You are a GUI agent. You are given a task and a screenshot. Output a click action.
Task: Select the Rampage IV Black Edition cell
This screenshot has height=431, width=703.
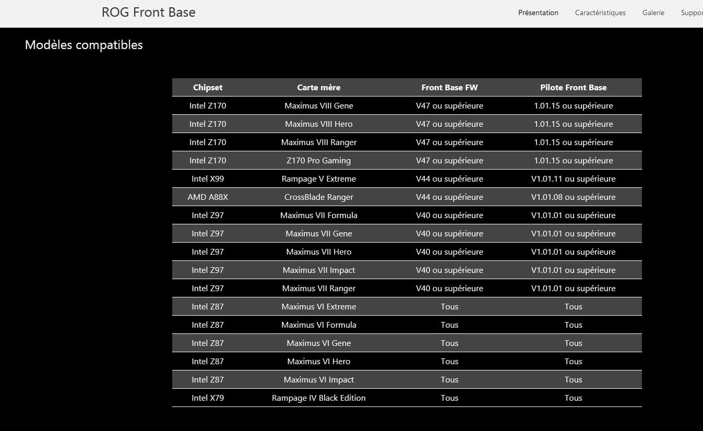click(x=319, y=398)
